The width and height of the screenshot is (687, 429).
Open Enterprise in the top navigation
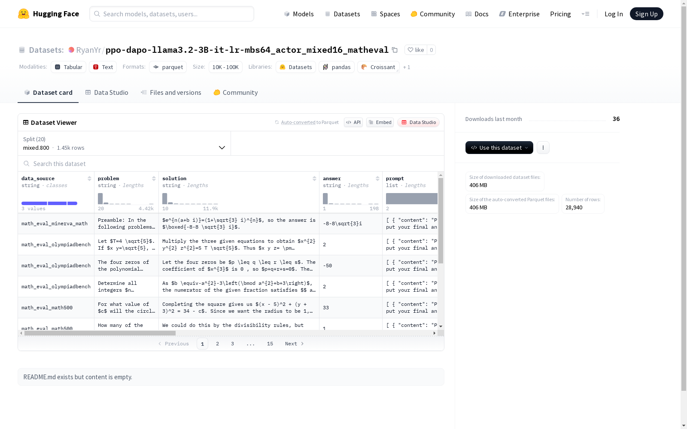(x=520, y=14)
